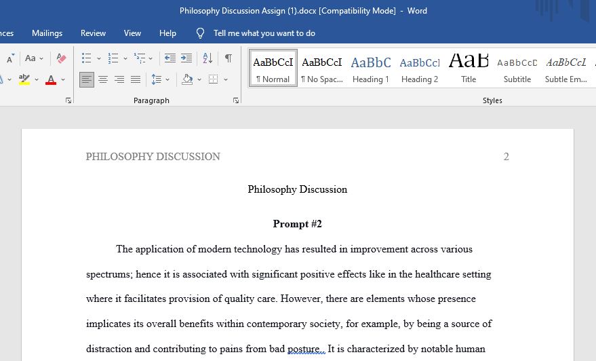
Task: Click the Borders icon
Action: pyautogui.click(x=213, y=79)
